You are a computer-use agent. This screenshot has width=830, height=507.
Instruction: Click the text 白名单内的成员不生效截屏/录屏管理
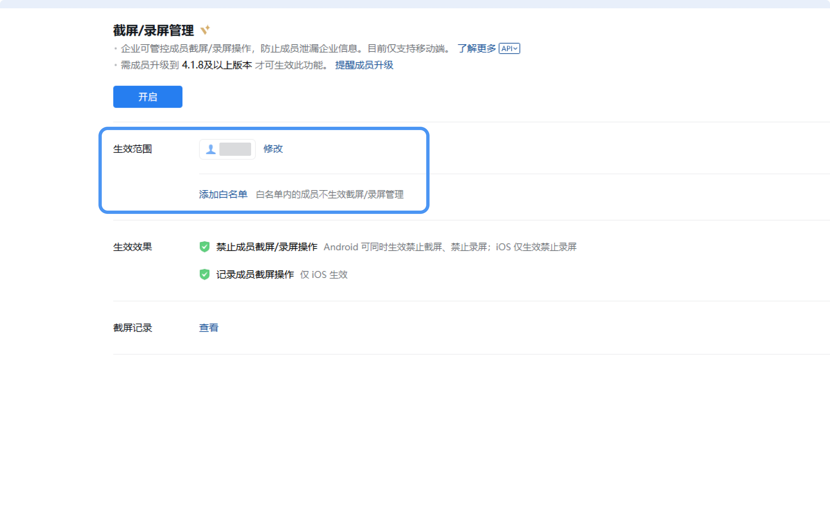tap(329, 194)
